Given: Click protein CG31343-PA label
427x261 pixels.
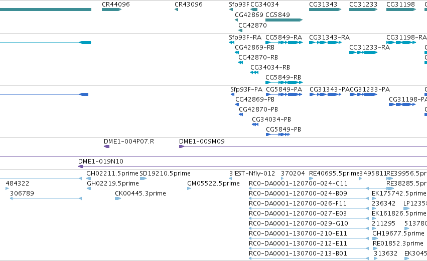Looking at the screenshot, I should pyautogui.click(x=330, y=89).
